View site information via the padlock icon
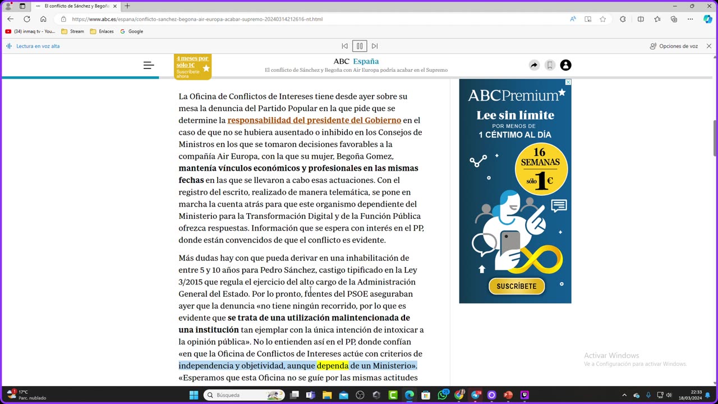Viewport: 718px width, 404px height. tap(63, 19)
